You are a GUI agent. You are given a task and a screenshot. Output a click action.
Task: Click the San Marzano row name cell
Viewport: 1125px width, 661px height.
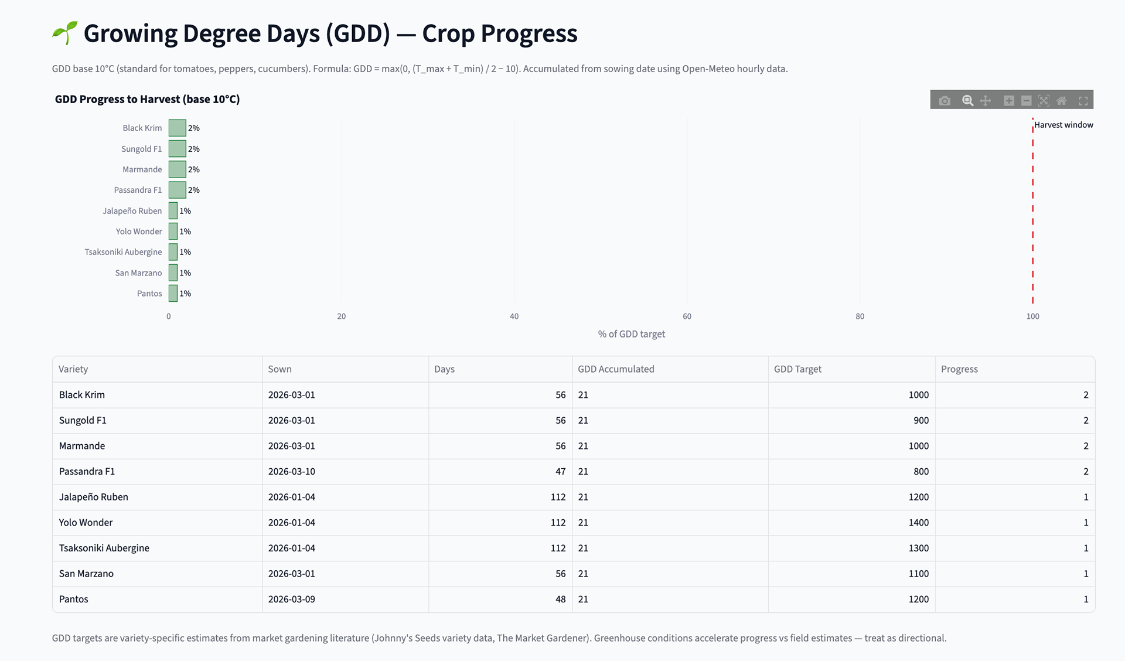(86, 574)
